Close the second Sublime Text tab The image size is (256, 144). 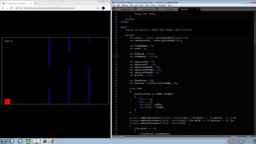(154, 10)
